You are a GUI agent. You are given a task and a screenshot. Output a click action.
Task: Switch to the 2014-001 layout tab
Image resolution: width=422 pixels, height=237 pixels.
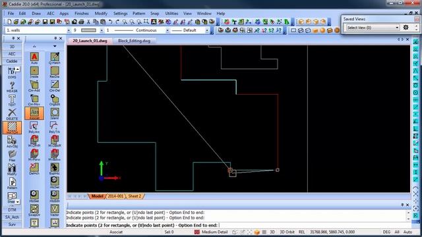(115, 196)
